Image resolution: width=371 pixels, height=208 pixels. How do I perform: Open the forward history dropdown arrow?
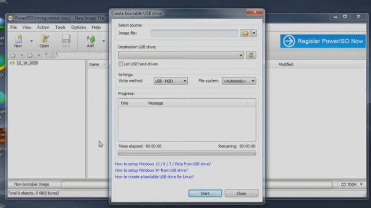[39, 55]
